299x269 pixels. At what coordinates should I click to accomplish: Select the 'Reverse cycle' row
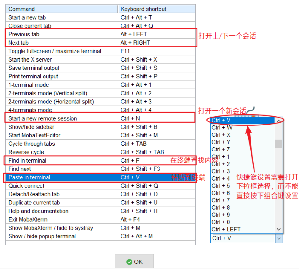tap(101, 152)
